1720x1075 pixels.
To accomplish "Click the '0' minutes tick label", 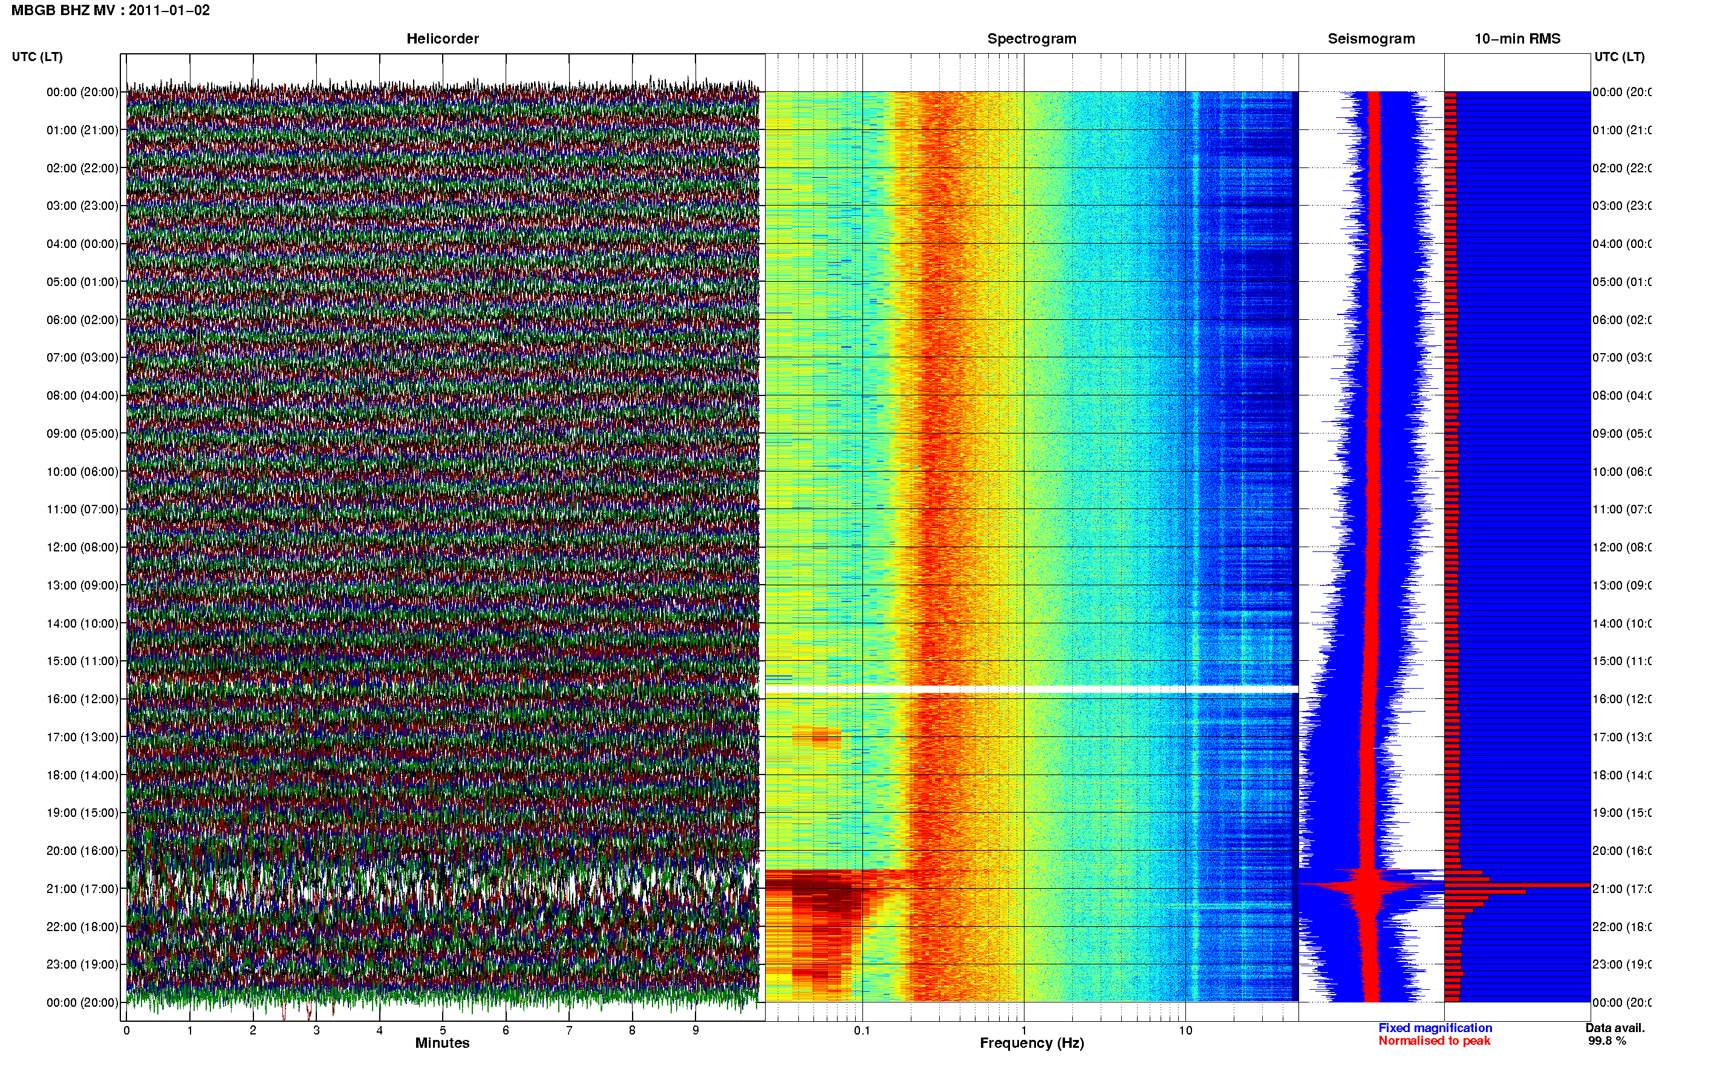I will [126, 1030].
